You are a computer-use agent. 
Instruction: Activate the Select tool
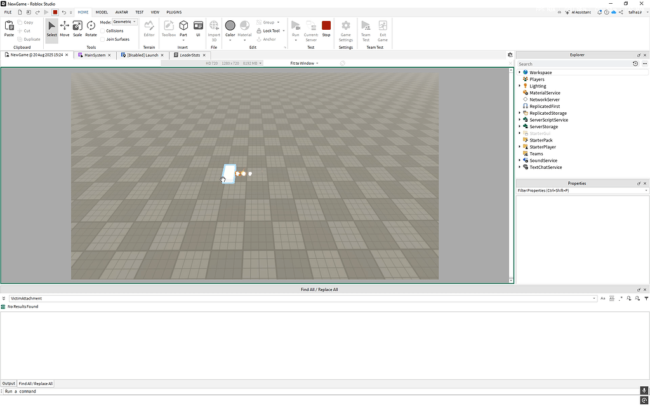coord(52,29)
